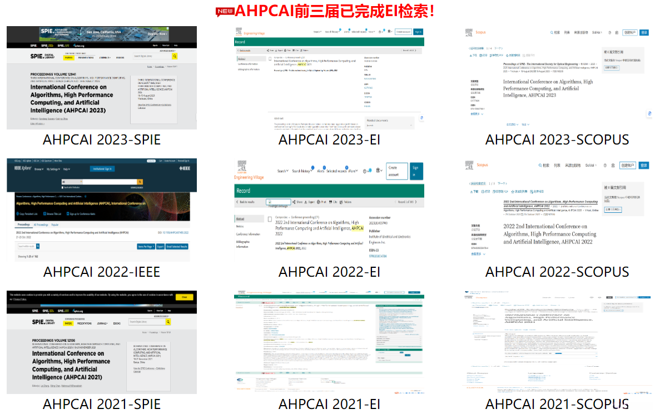Click yellow Close cookie button in 2021-SPIE panel
Viewport: 660px width, 414px height.
tap(185, 297)
